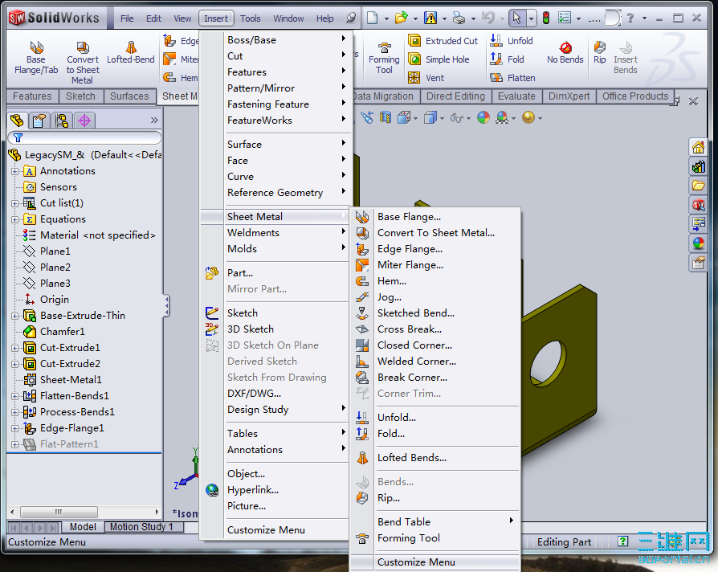718x572 pixels.
Task: Click the Rebuild traffic light icon
Action: pyautogui.click(x=546, y=18)
